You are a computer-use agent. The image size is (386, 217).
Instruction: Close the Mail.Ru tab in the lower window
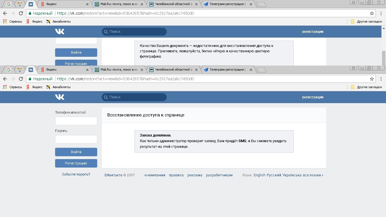[142, 70]
